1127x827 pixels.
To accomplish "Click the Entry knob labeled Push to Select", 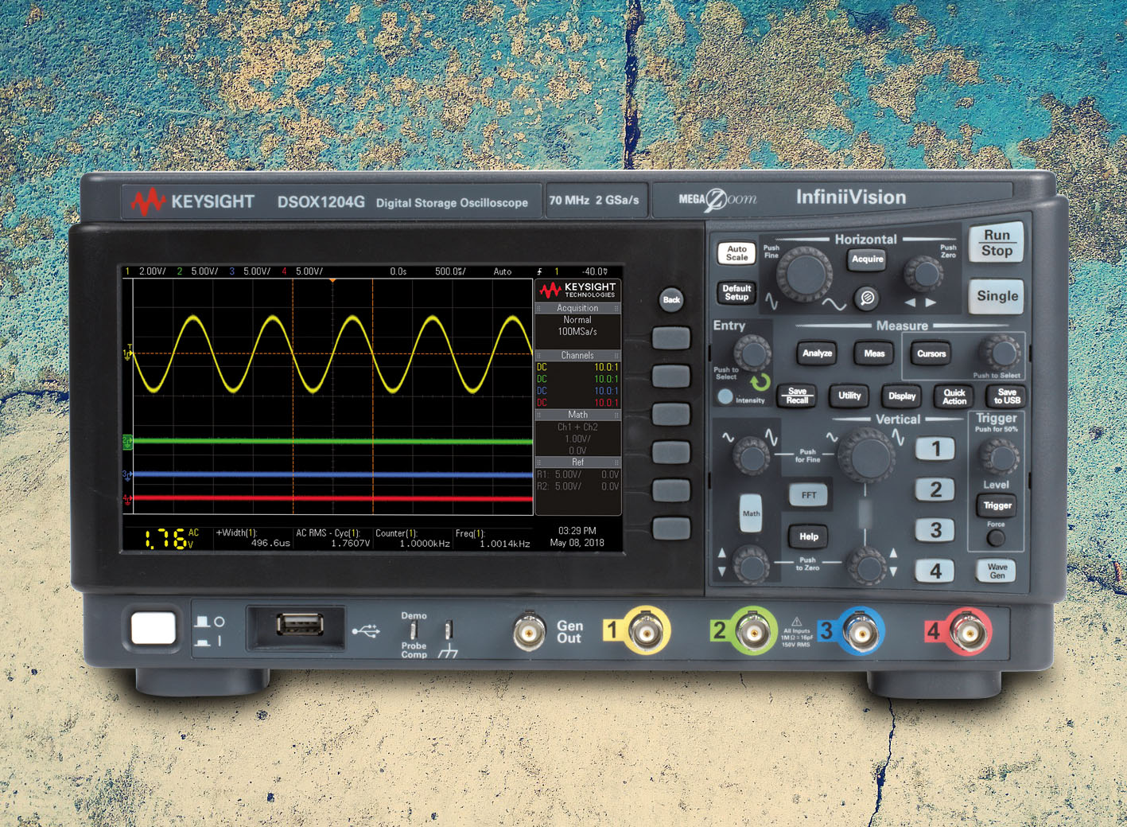I will 752,351.
